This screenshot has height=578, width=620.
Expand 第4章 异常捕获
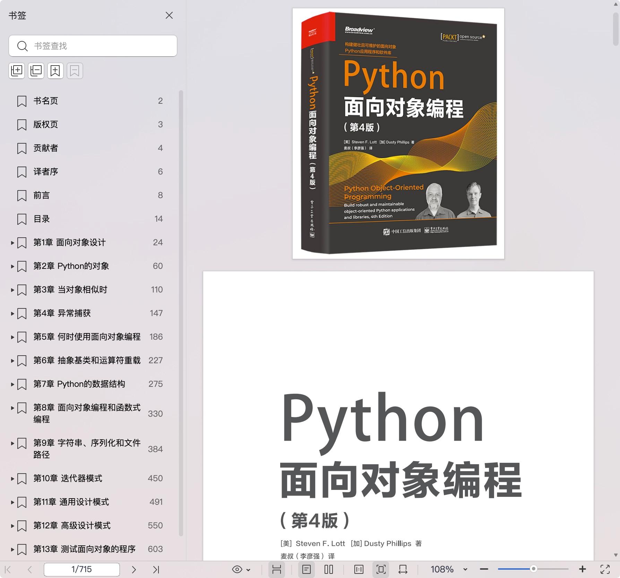tap(12, 314)
